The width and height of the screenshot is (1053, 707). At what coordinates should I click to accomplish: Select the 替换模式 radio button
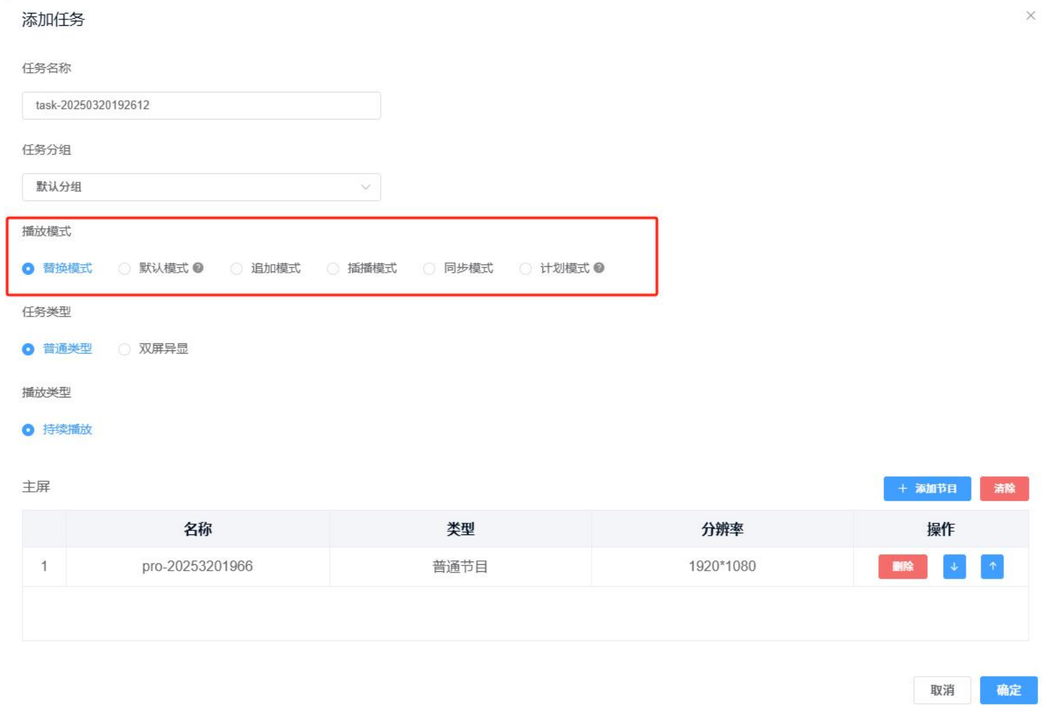(x=28, y=269)
